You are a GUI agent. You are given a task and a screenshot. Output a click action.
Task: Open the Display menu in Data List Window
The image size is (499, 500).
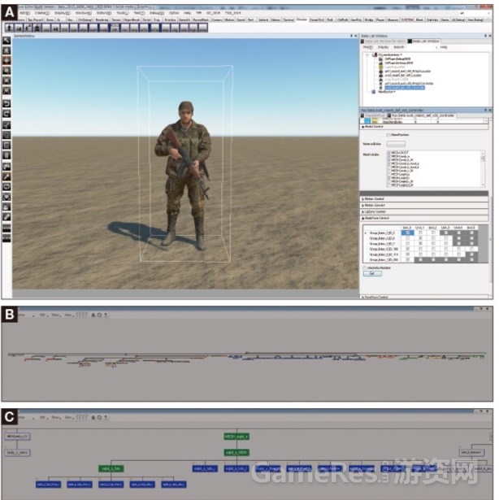click(383, 47)
